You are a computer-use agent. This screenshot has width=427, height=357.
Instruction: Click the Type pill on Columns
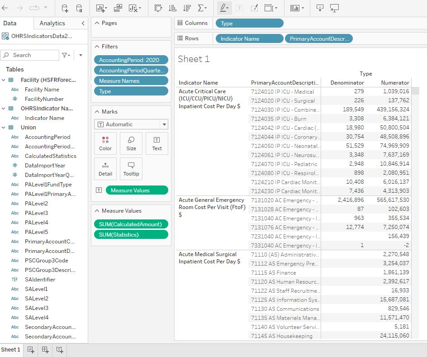click(249, 24)
